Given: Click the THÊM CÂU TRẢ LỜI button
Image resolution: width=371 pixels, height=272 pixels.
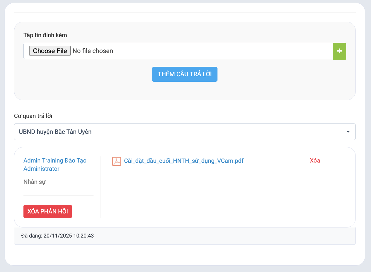Looking at the screenshot, I should click(x=185, y=74).
